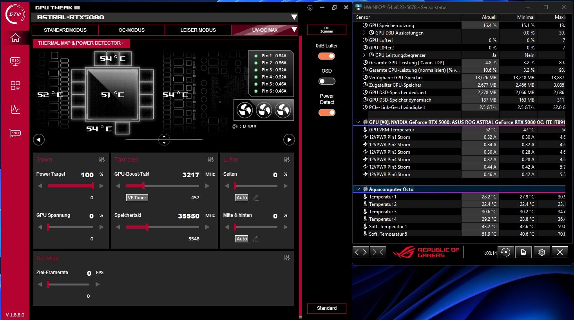
Task: Select OC-MODUS tab
Action: pos(132,30)
